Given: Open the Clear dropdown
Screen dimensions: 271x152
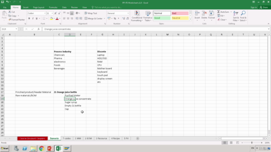Looking at the screenshot, I should click(x=222, y=20).
